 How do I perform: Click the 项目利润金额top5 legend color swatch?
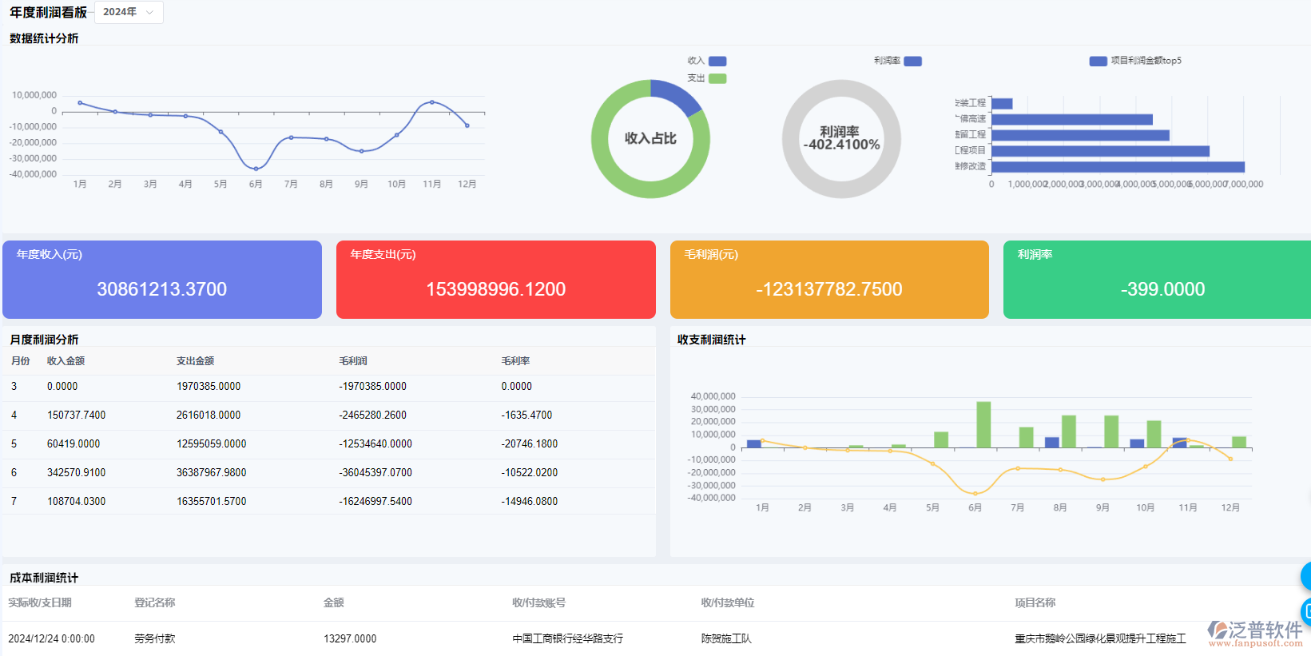[1098, 61]
